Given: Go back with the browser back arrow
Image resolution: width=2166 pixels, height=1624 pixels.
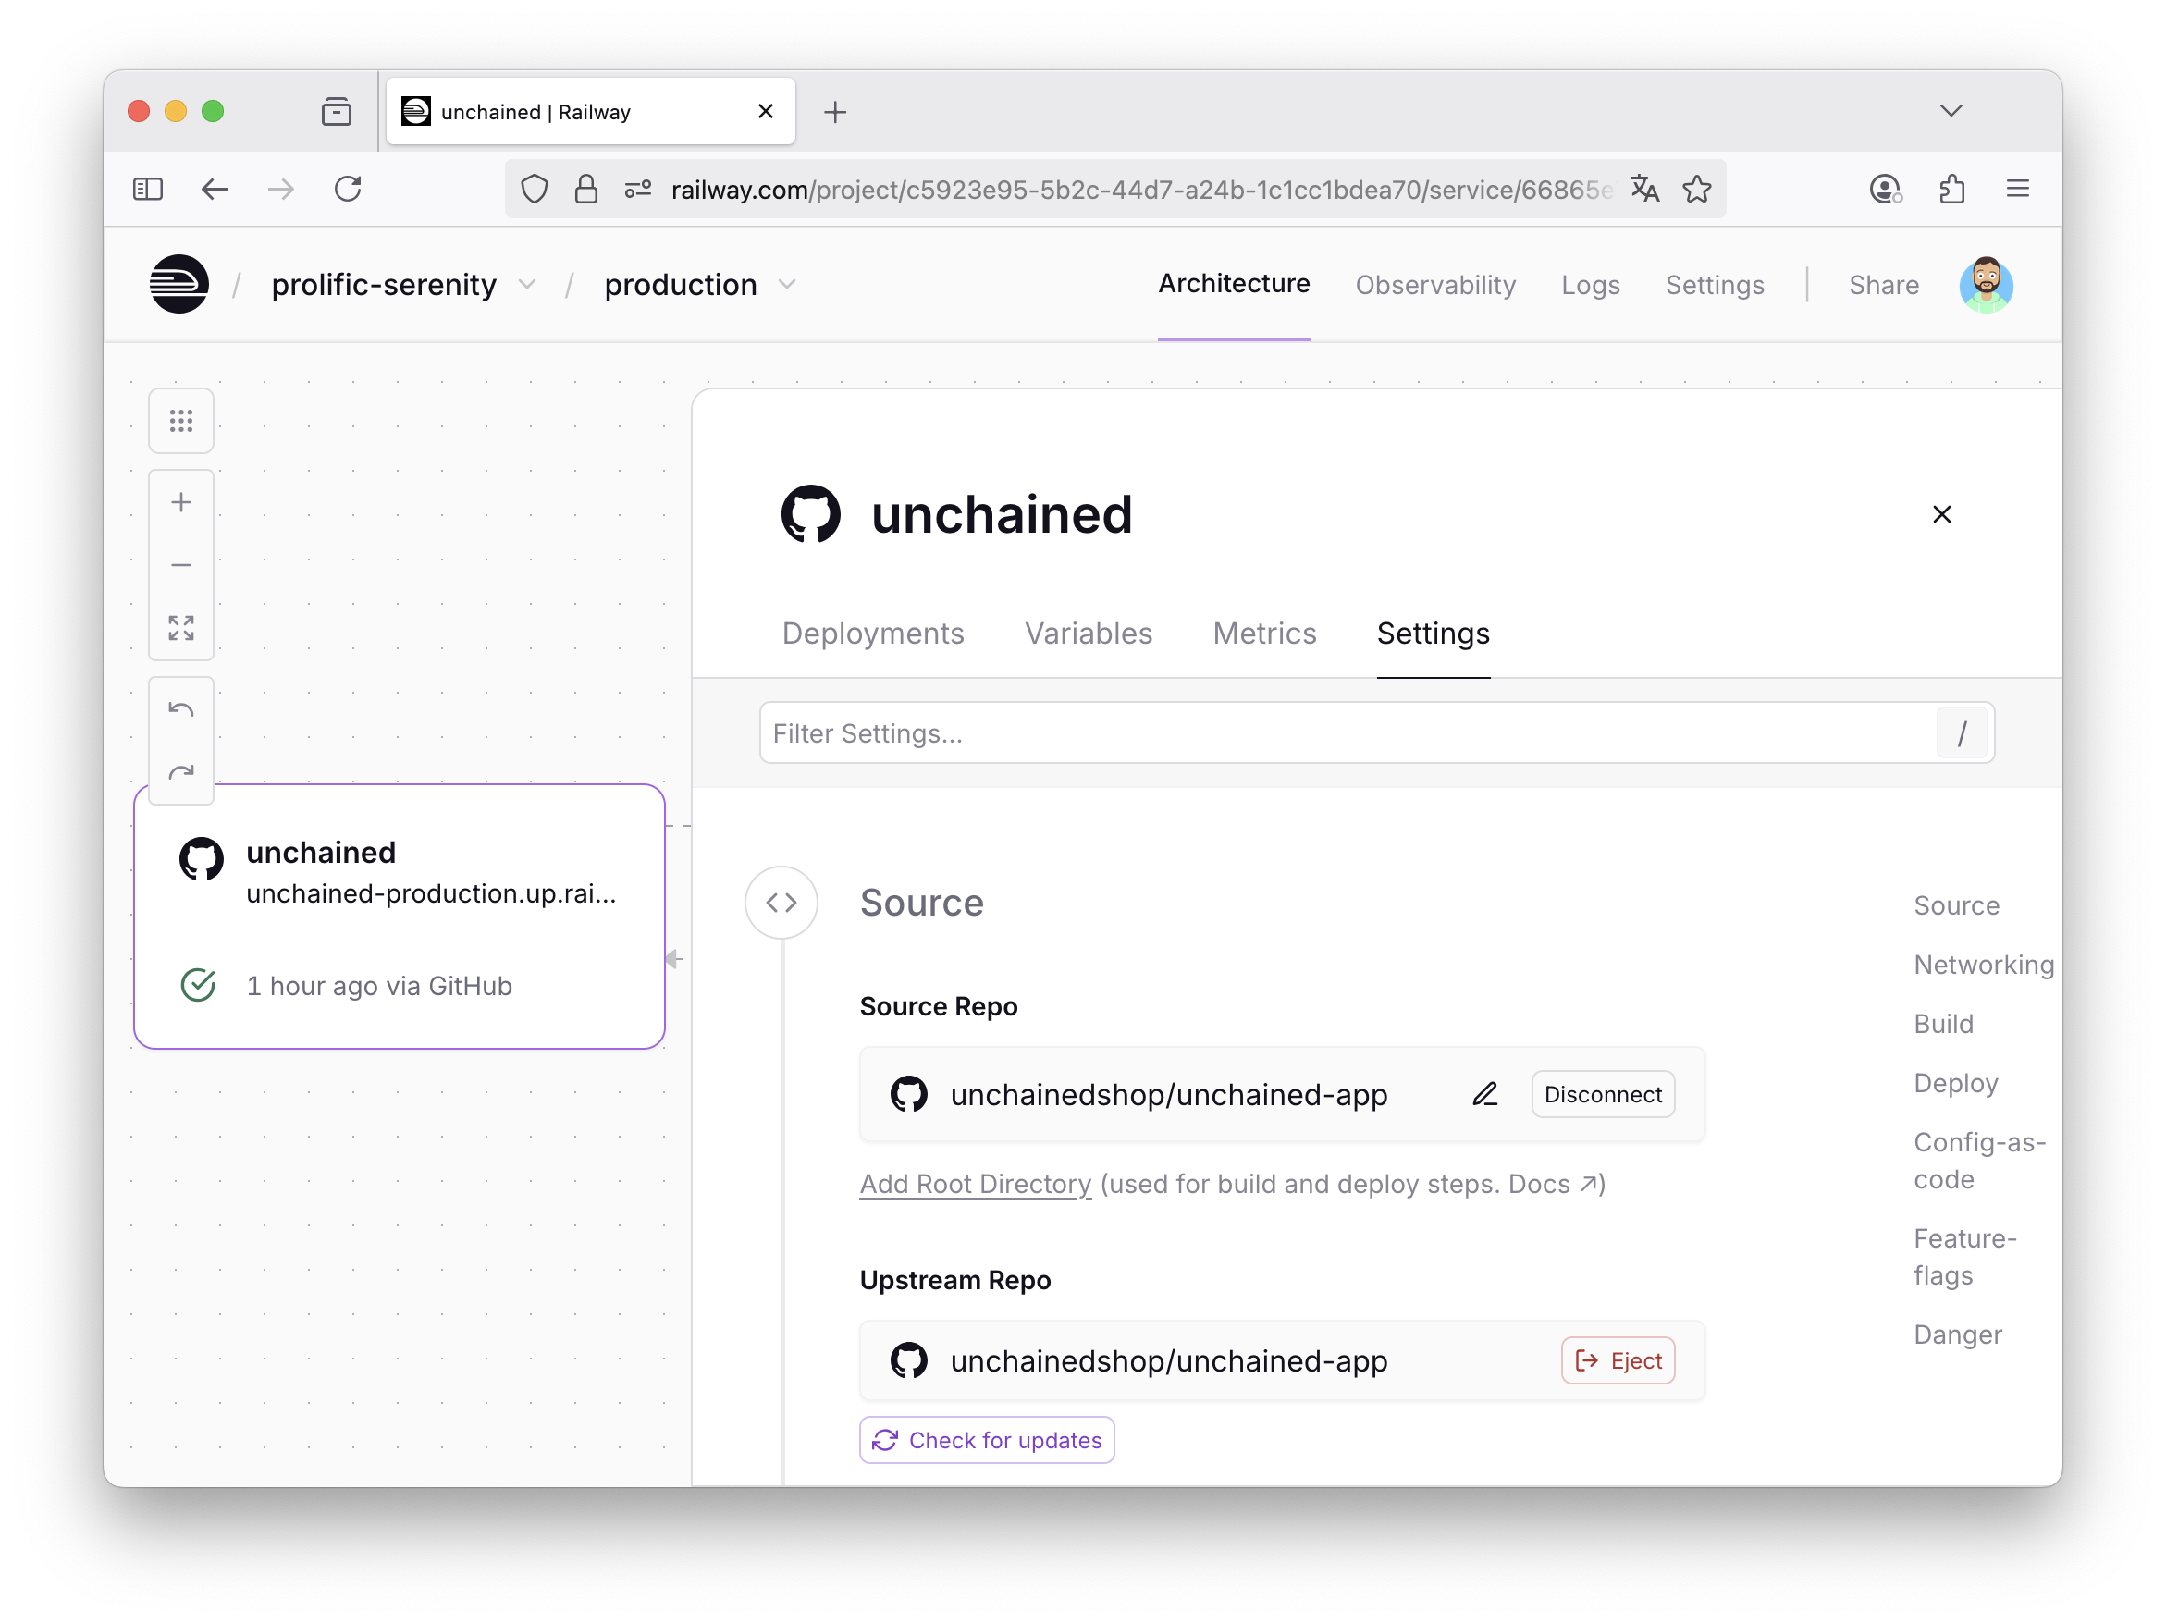Looking at the screenshot, I should pos(215,188).
